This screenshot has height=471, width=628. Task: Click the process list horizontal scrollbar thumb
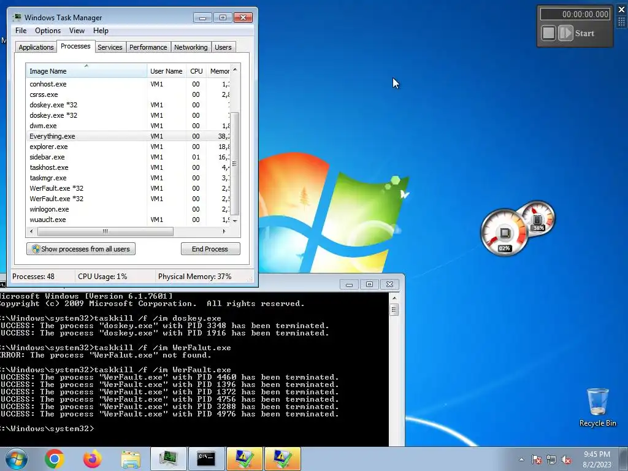[105, 231]
